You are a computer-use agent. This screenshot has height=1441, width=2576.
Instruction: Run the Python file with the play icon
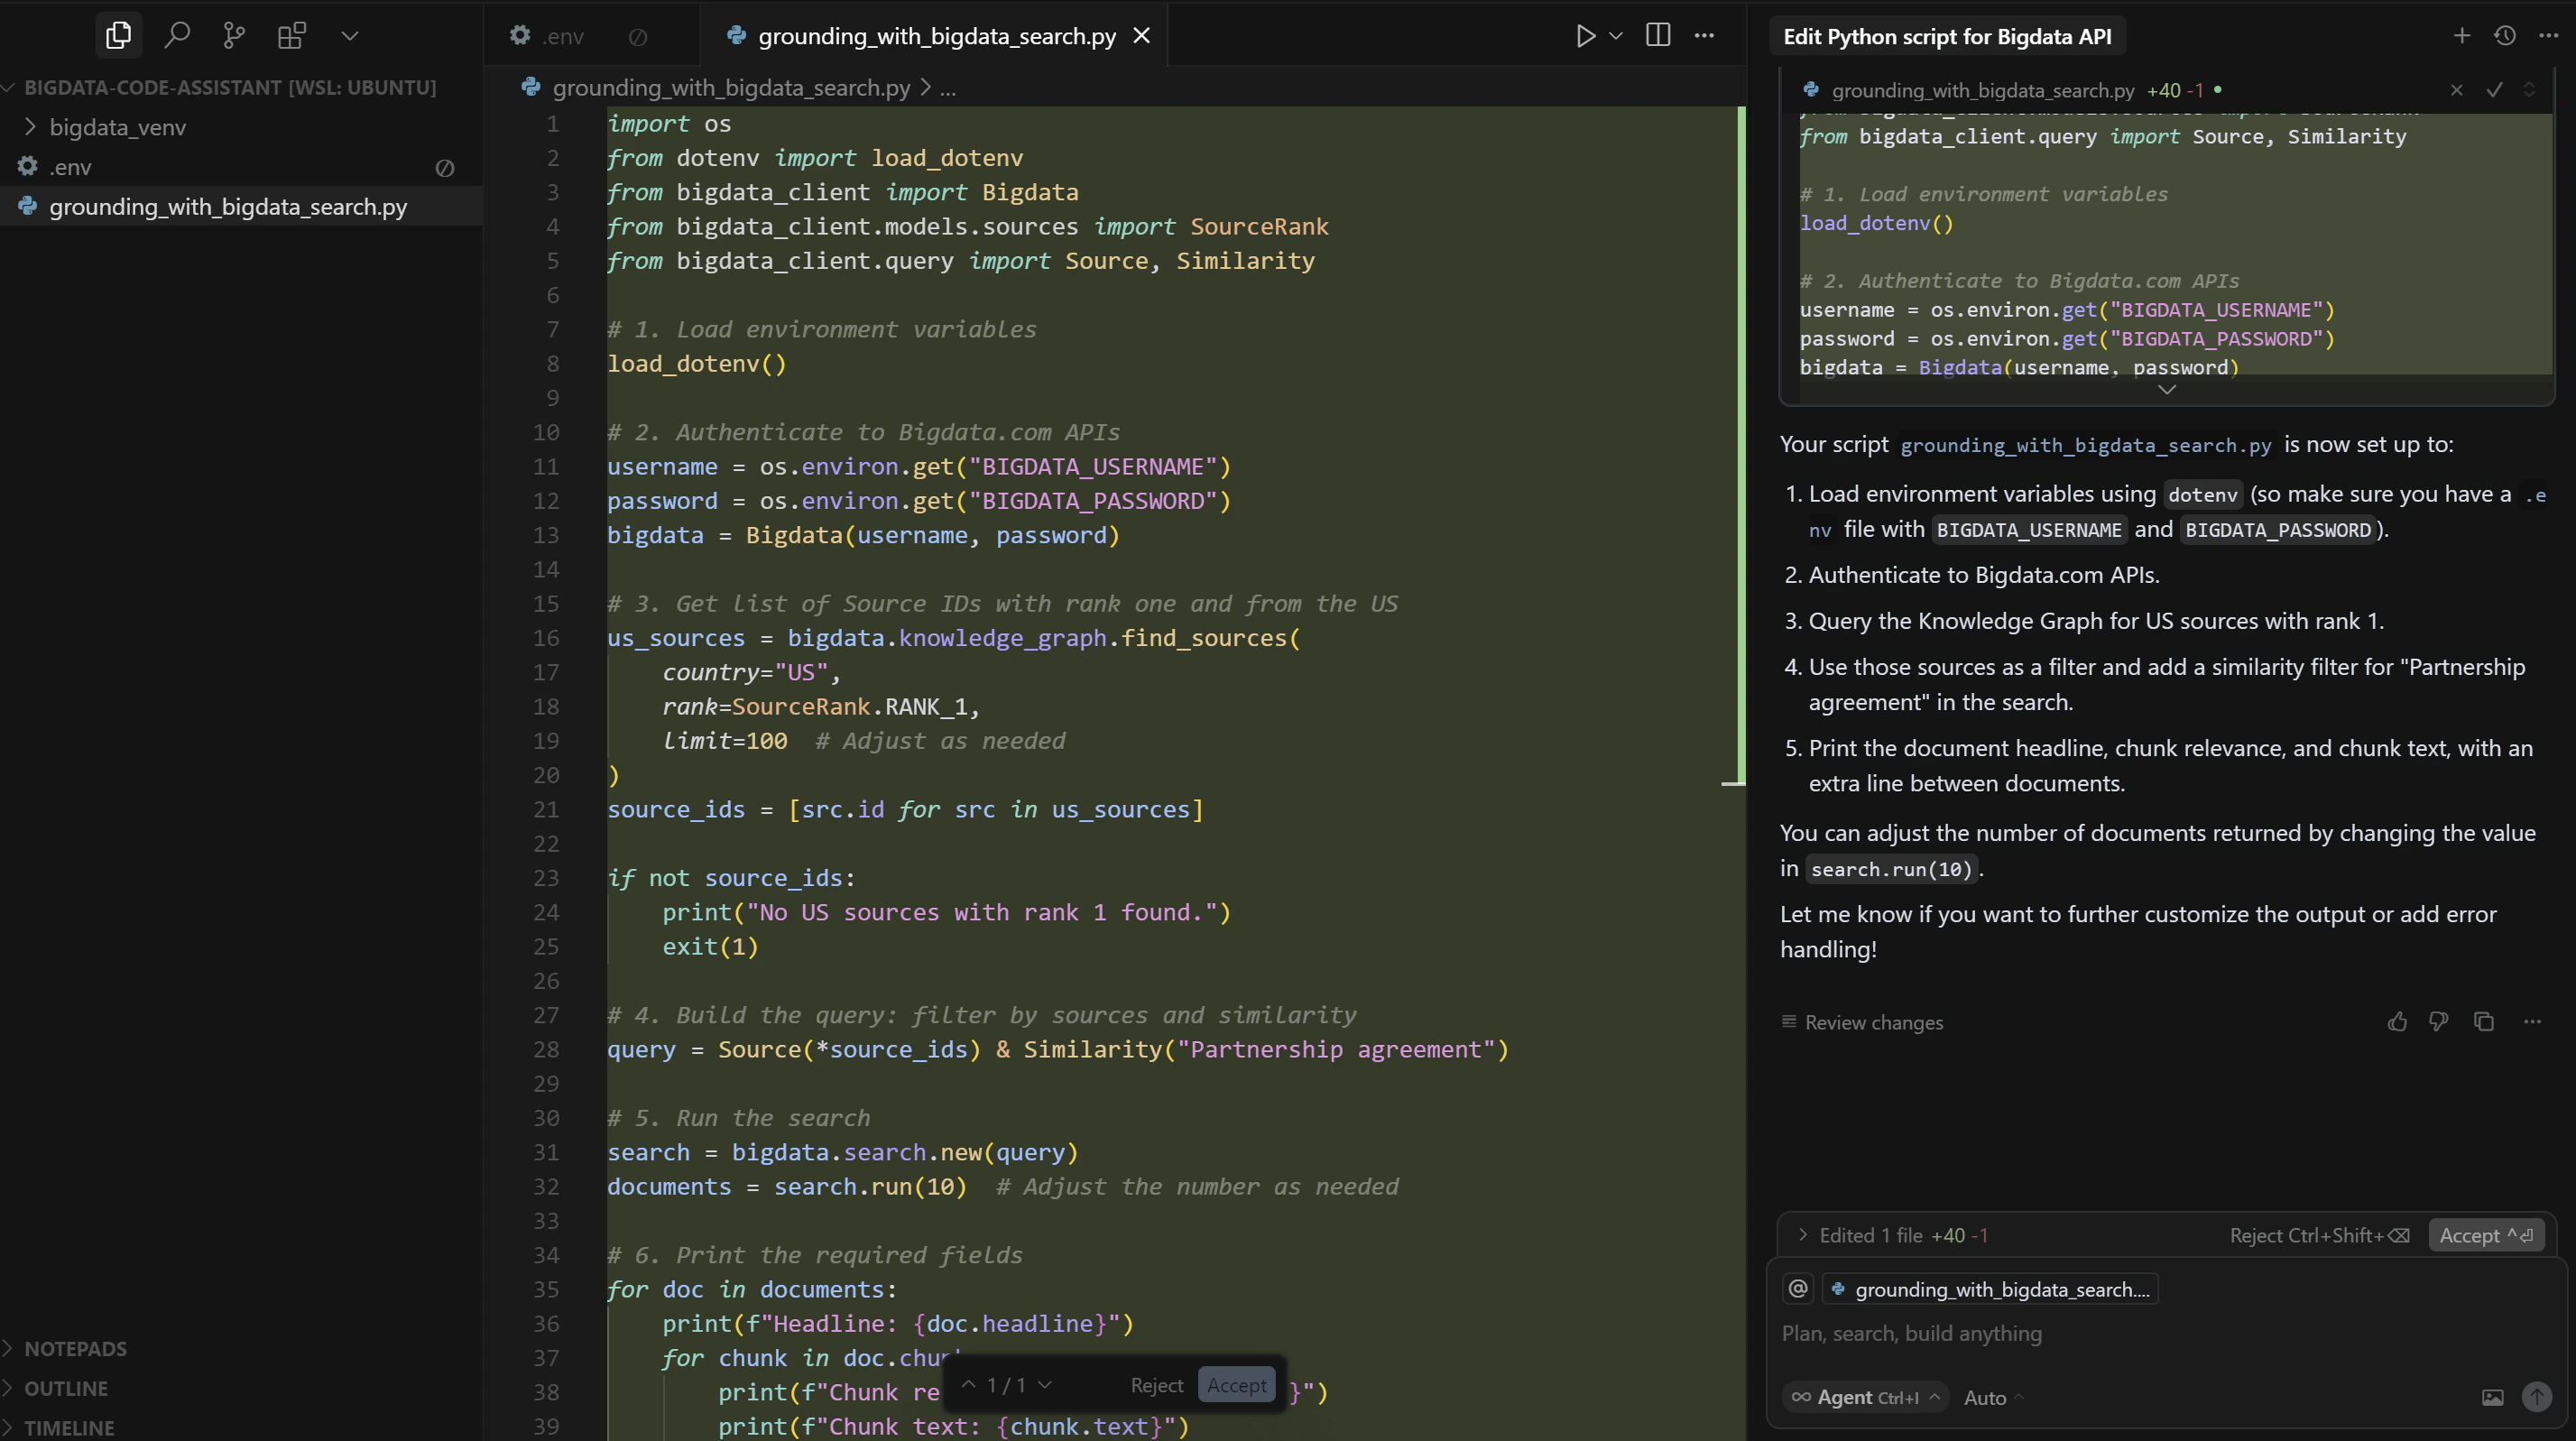pyautogui.click(x=1585, y=36)
